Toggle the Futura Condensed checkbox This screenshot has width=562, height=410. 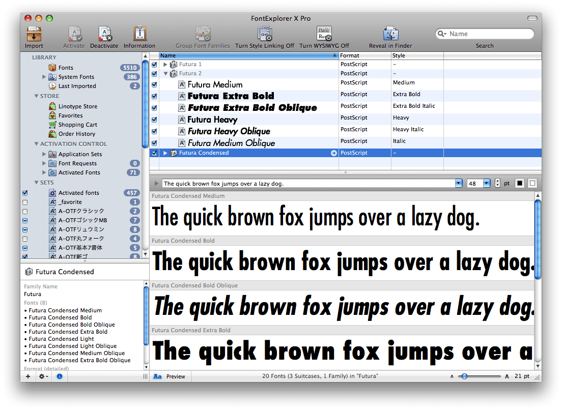(154, 153)
